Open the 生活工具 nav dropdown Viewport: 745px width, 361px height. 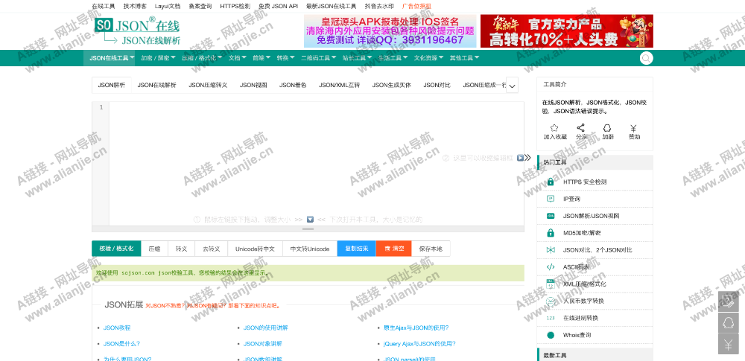click(x=393, y=58)
